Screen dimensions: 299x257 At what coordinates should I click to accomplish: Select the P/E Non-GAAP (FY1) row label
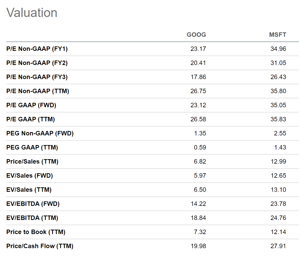pos(37,49)
